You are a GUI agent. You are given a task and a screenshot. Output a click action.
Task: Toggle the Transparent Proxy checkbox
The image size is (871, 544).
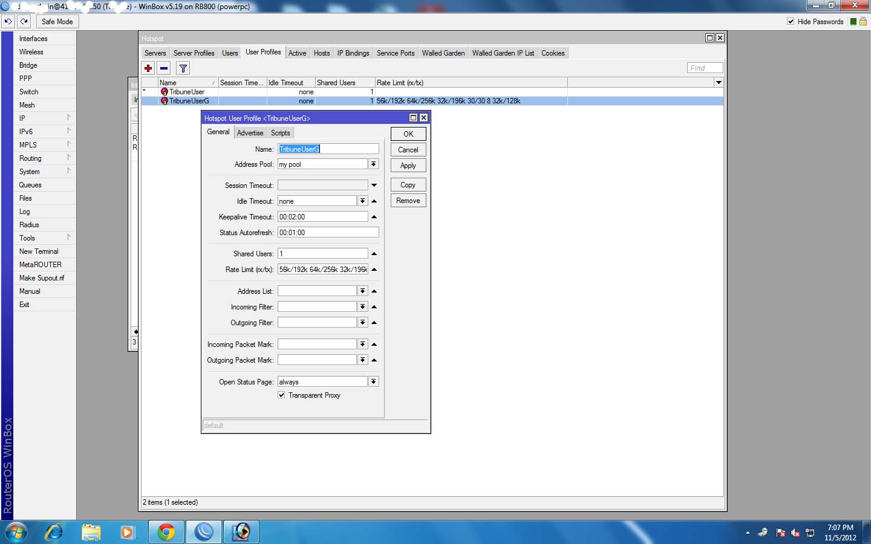tap(281, 395)
